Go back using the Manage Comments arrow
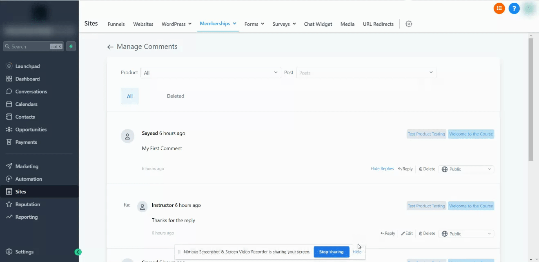 [x=110, y=47]
